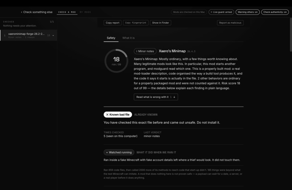292x190 pixels.
Task: Click the Watched running badge
Action: 119,152
